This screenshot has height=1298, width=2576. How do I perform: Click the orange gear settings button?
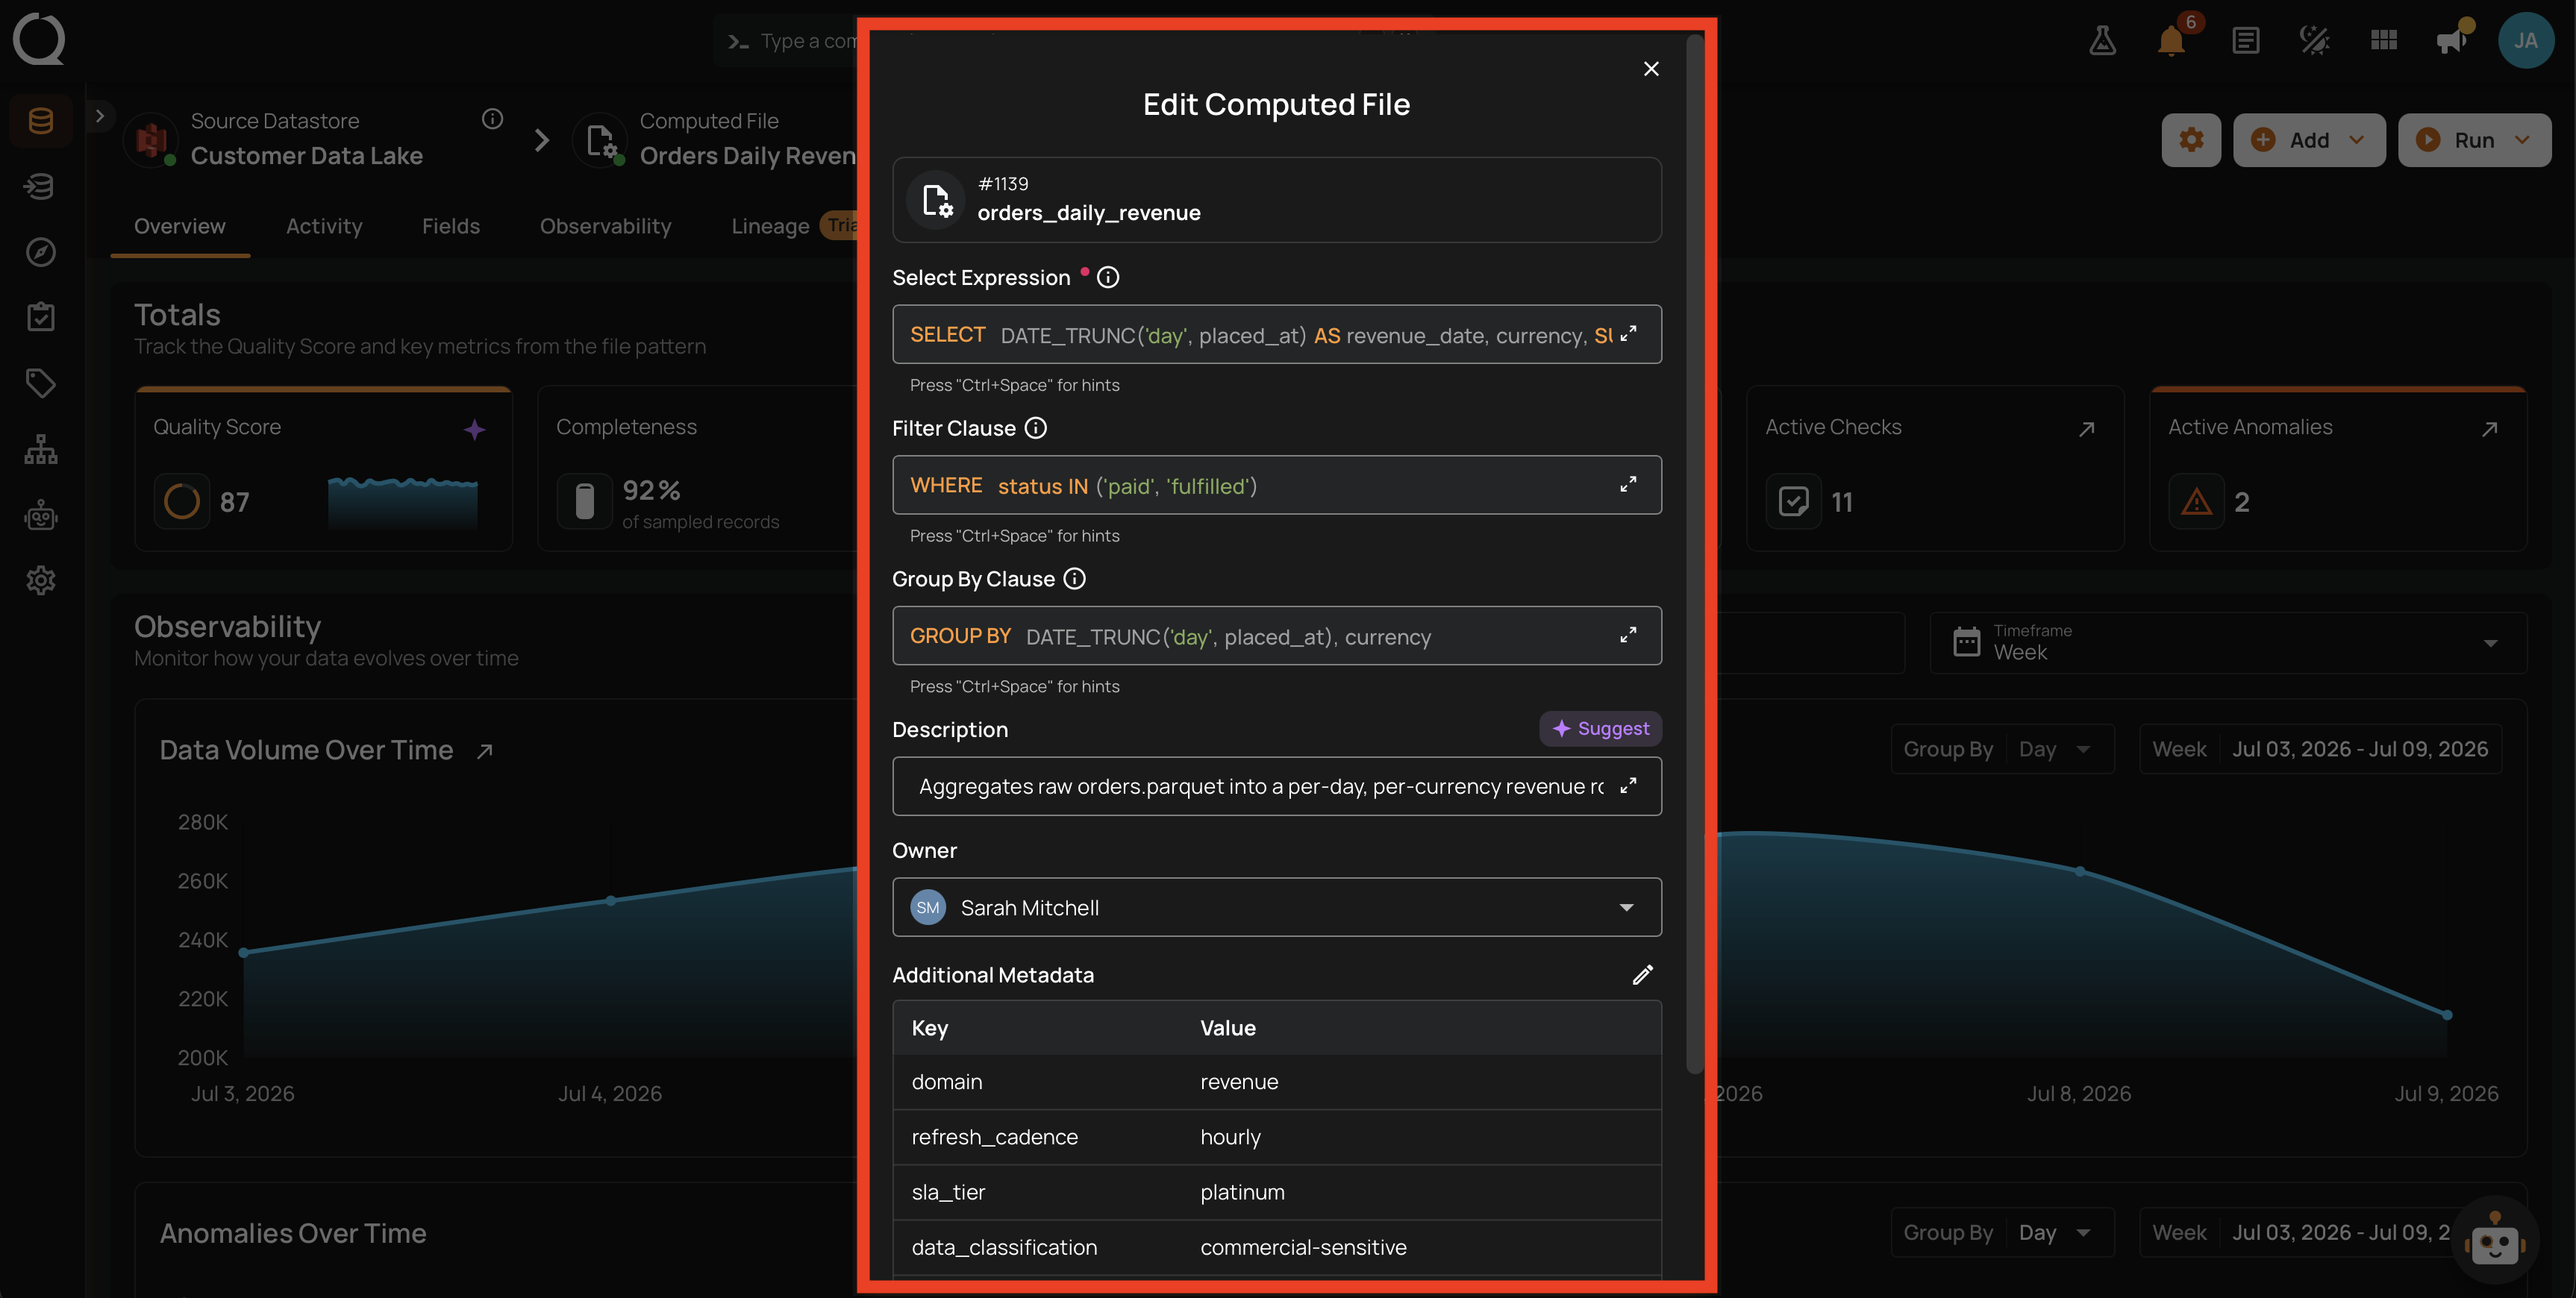point(2191,140)
